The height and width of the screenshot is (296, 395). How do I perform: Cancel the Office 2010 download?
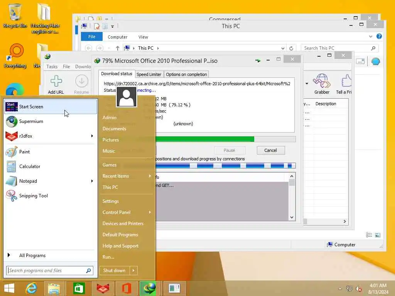pyautogui.click(x=271, y=150)
